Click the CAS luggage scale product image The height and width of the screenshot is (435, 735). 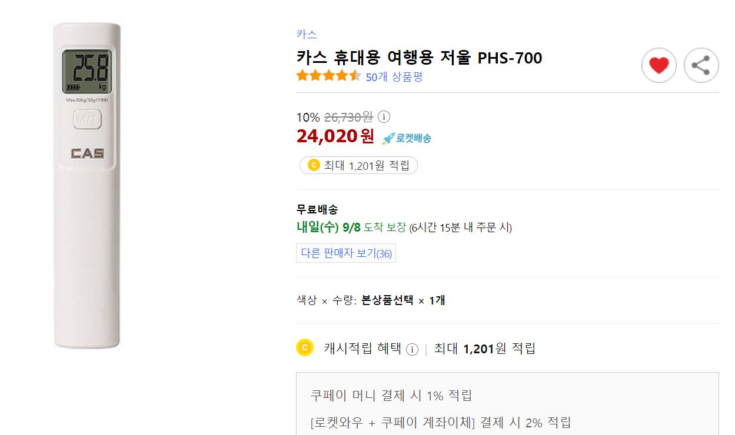pyautogui.click(x=87, y=186)
